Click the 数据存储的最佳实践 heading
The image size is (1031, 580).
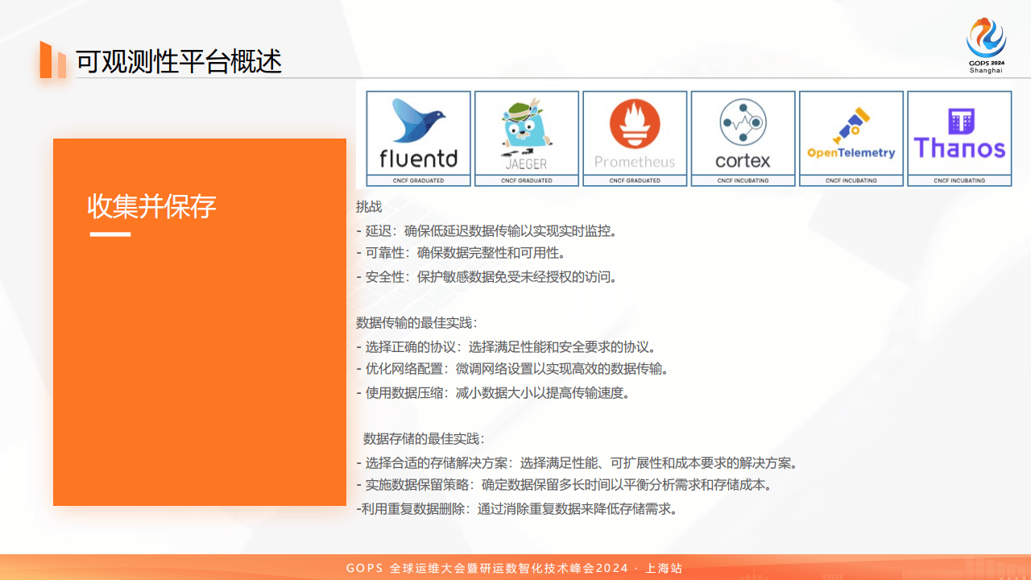pyautogui.click(x=424, y=439)
